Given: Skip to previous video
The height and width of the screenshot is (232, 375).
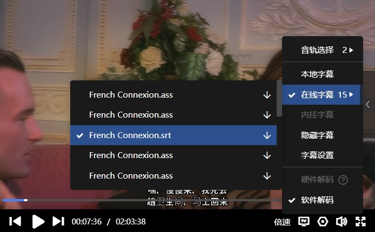Looking at the screenshot, I should [15, 221].
